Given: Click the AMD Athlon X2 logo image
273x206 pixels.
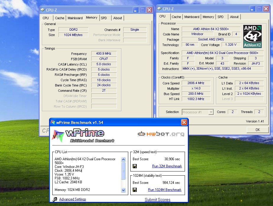Looking at the screenshot, I should pos(252,36).
